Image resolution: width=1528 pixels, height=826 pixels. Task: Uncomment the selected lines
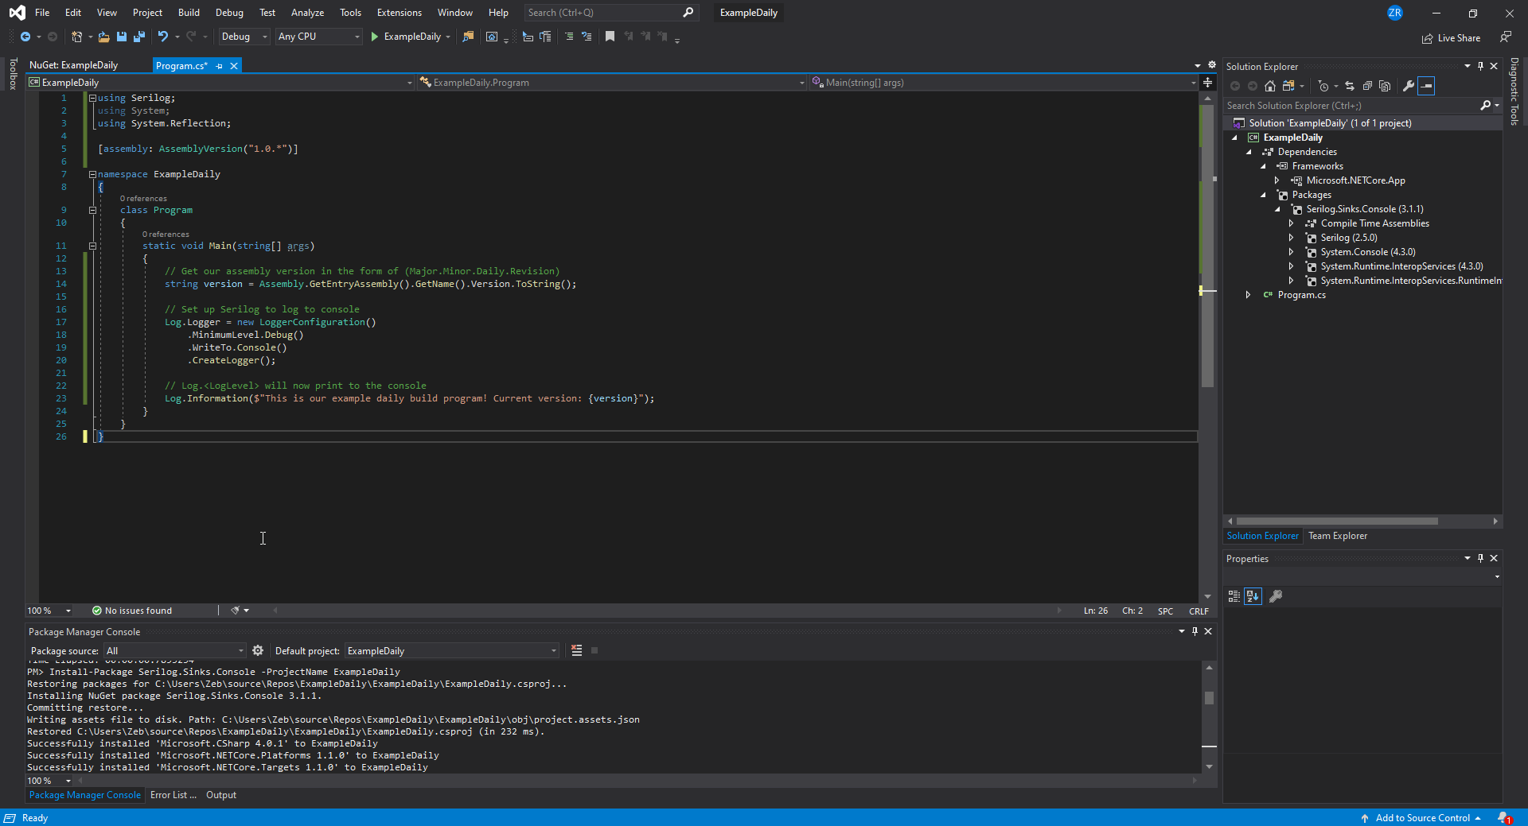point(587,37)
